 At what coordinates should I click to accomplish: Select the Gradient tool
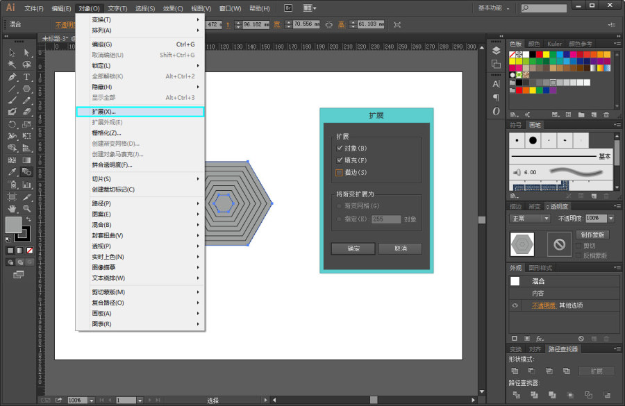[x=26, y=160]
